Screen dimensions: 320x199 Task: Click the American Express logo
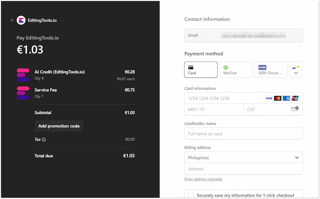pyautogui.click(x=286, y=98)
